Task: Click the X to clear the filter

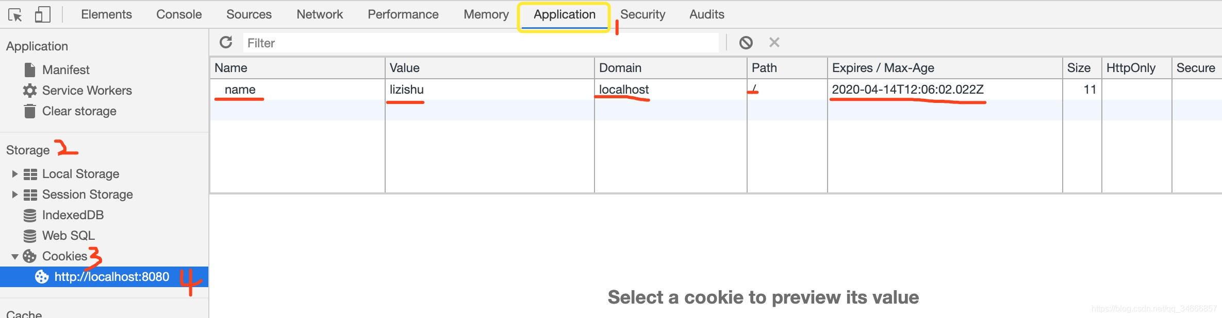Action: (774, 42)
